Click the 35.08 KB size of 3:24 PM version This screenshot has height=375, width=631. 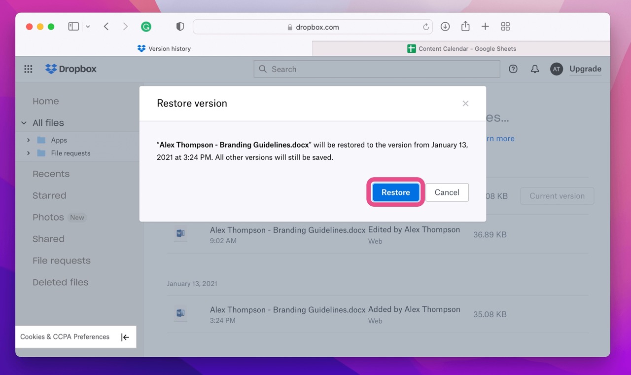(490, 314)
